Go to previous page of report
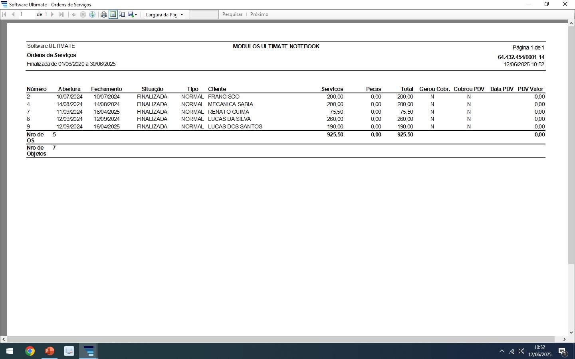575x359 pixels. pyautogui.click(x=13, y=14)
